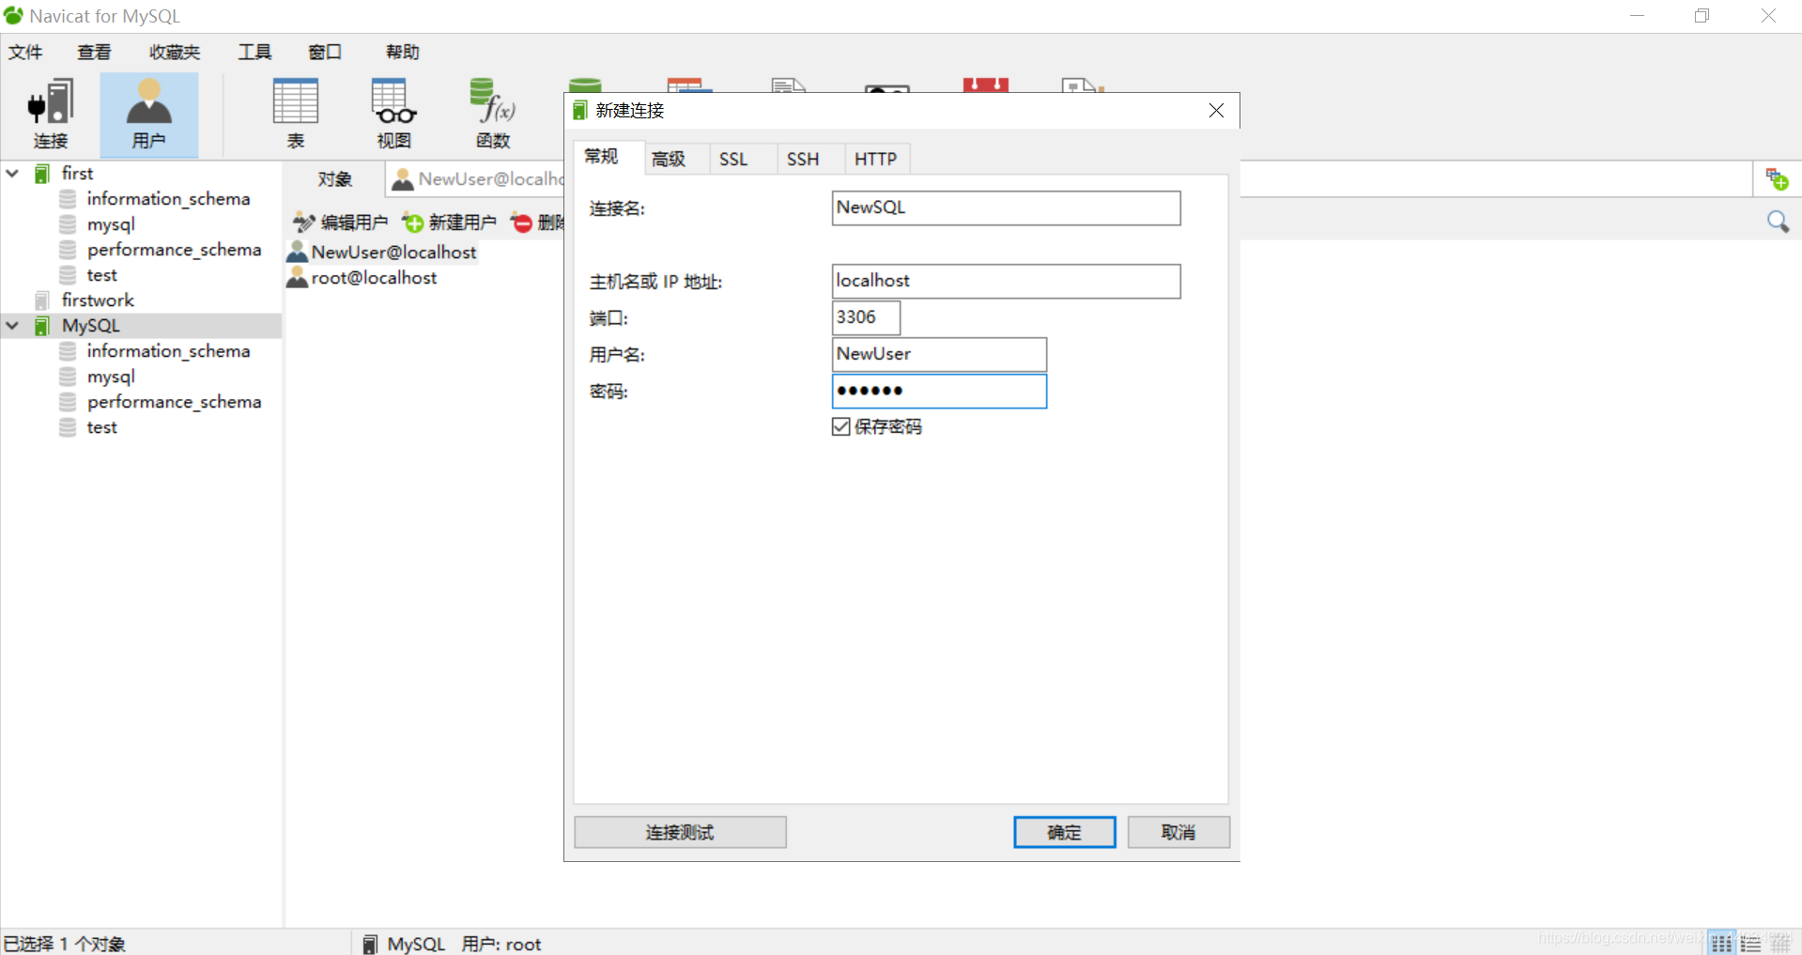Select the 函数 (Functions) toolbar icon
The height and width of the screenshot is (955, 1802).
(x=492, y=113)
